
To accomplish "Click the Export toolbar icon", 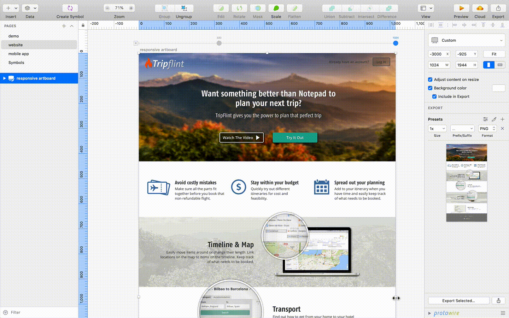I will 498,8.
